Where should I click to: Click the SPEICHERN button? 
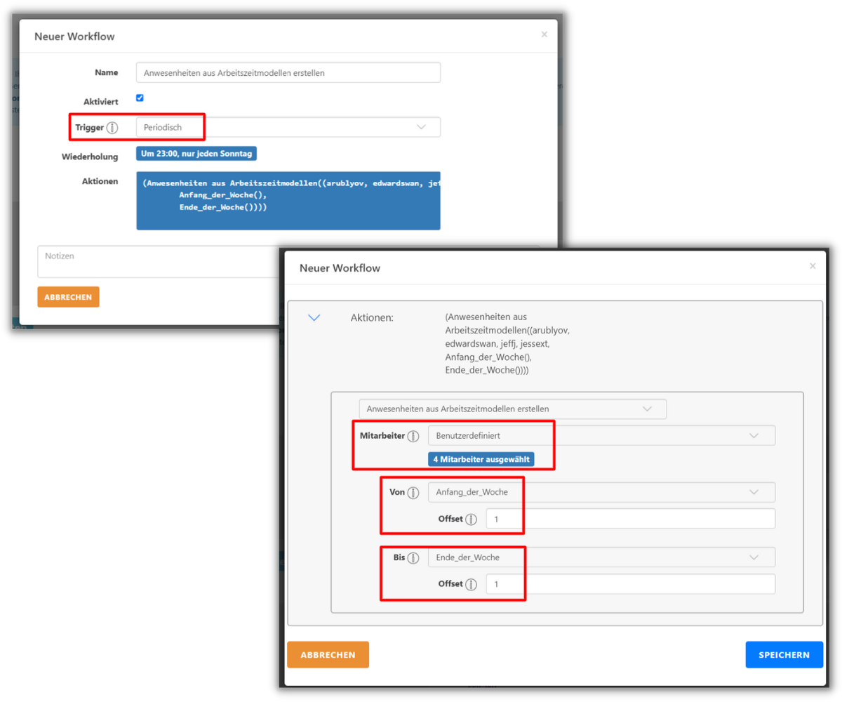click(784, 654)
